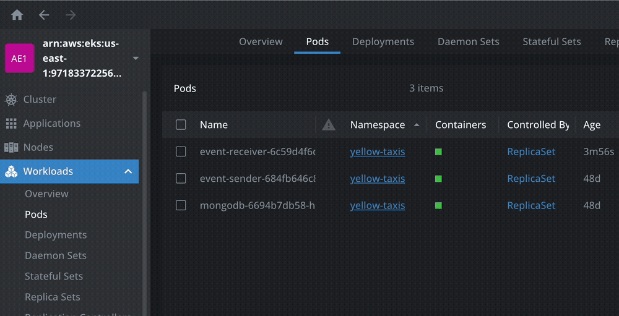Image resolution: width=619 pixels, height=316 pixels.
Task: Open the Daemon Sets tab
Action: point(468,41)
